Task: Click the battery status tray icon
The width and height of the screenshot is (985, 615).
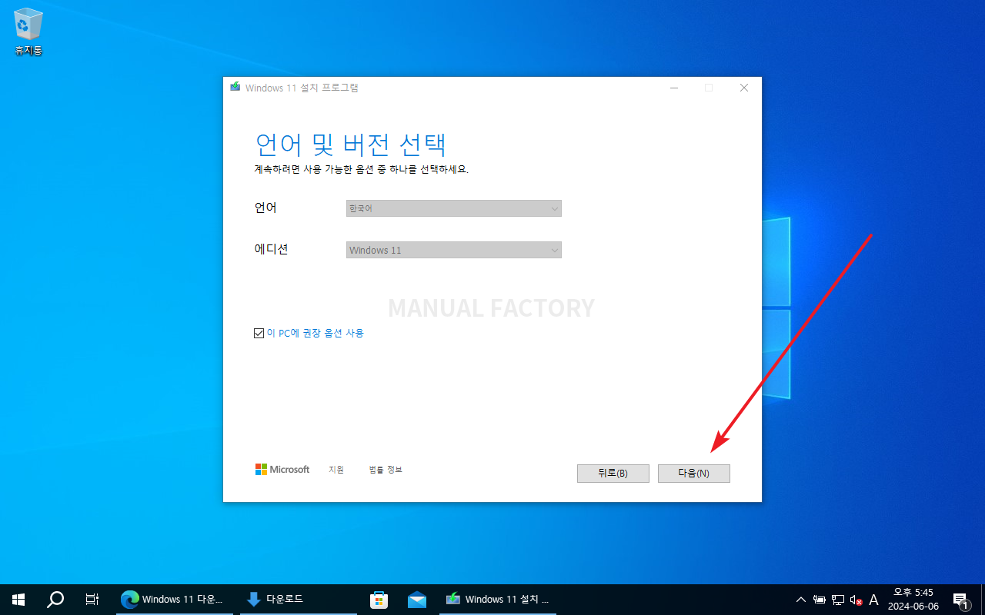Action: (820, 600)
